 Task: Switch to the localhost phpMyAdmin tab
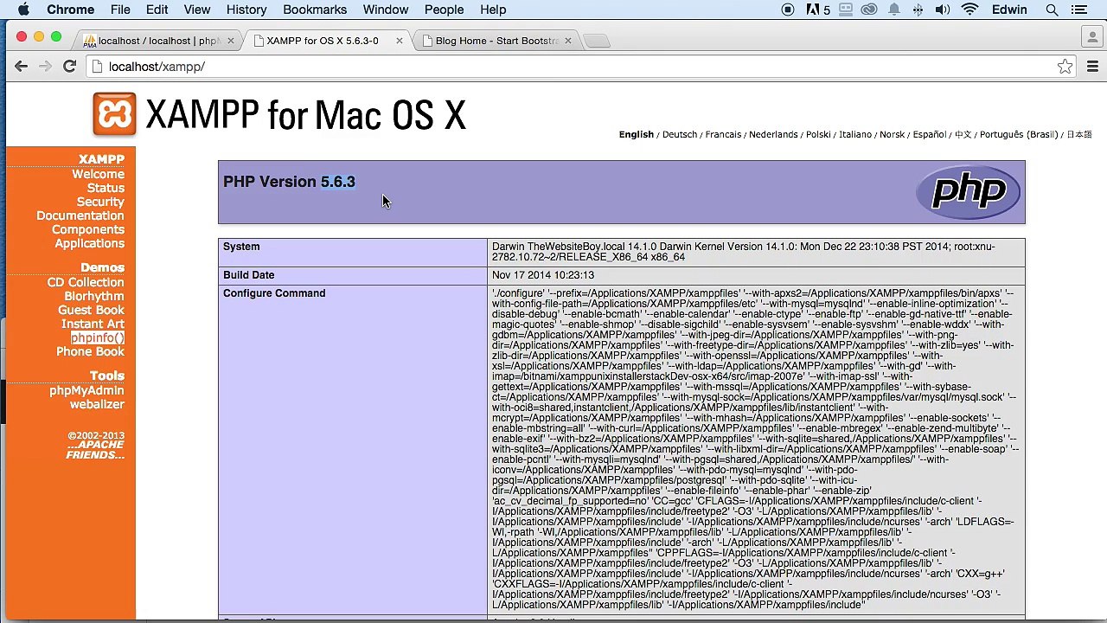click(158, 41)
